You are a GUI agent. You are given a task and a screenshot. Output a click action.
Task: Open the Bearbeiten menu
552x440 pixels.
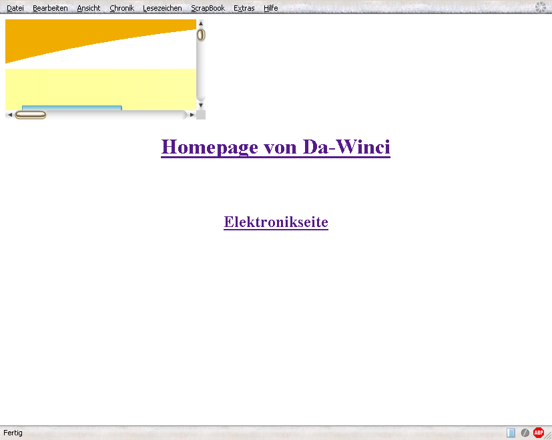(50, 8)
